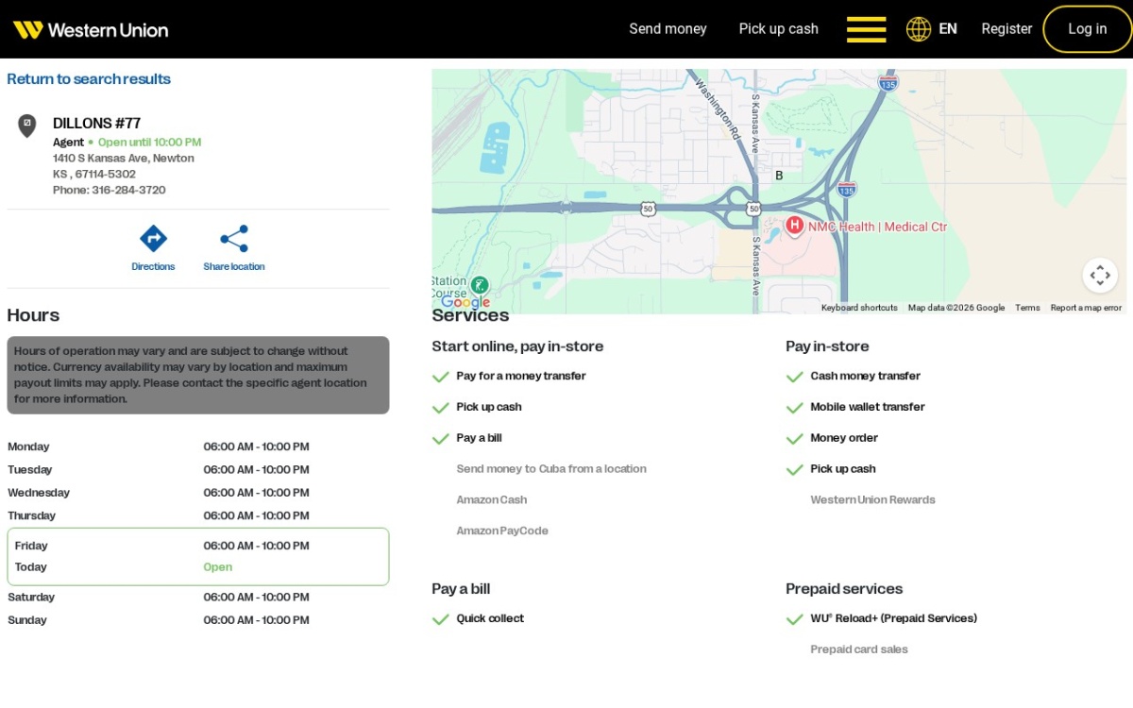Click the globe language icon
1133x708 pixels.
pyautogui.click(x=919, y=29)
